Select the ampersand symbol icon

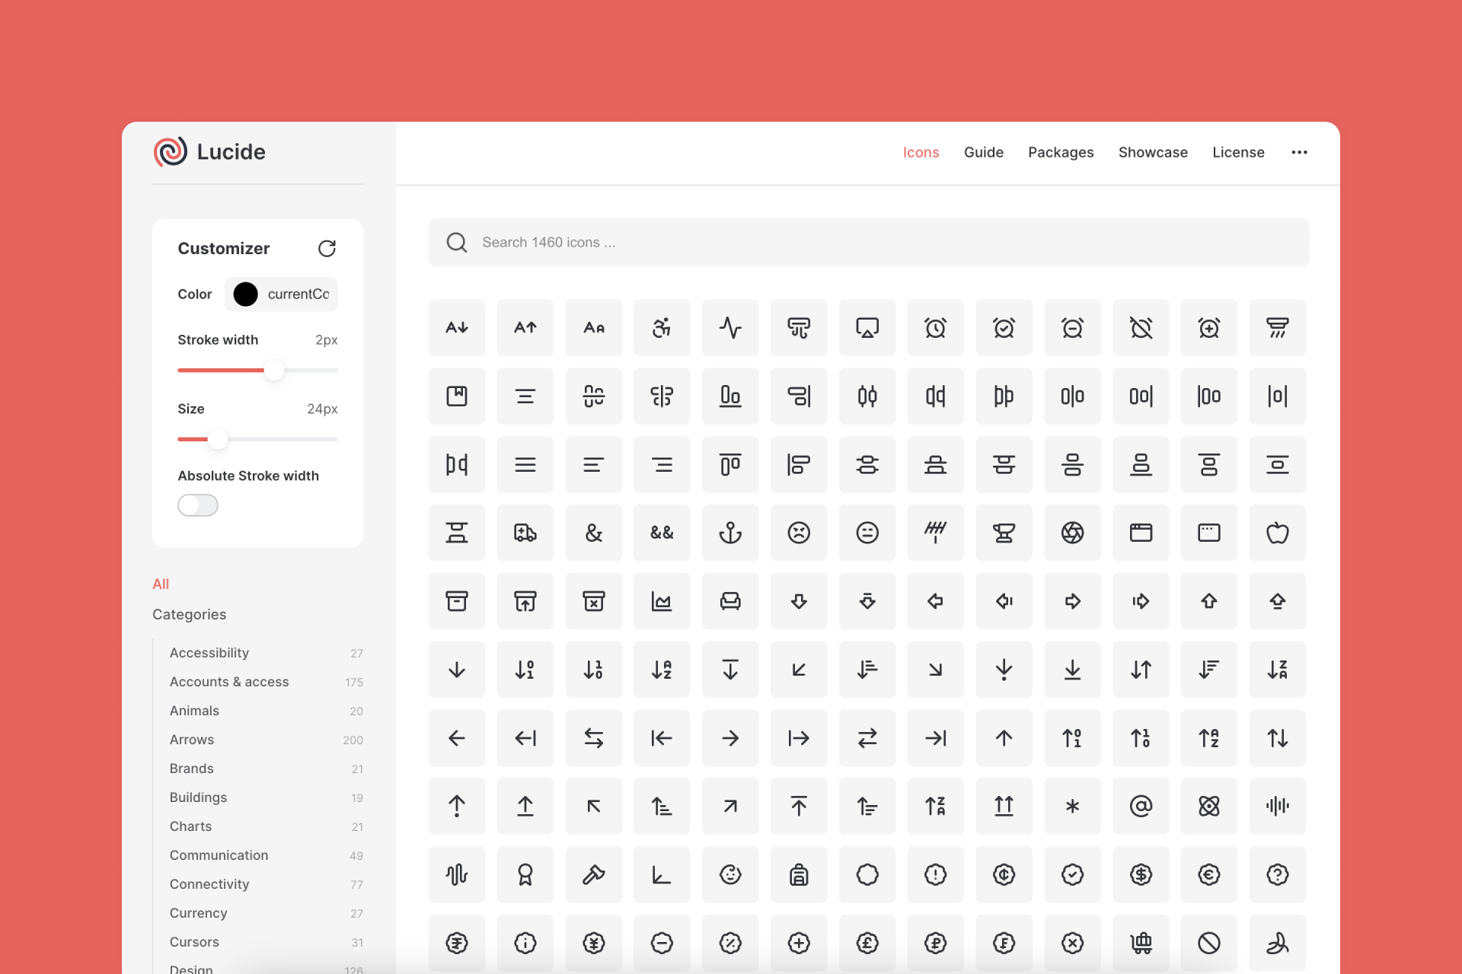click(x=593, y=532)
